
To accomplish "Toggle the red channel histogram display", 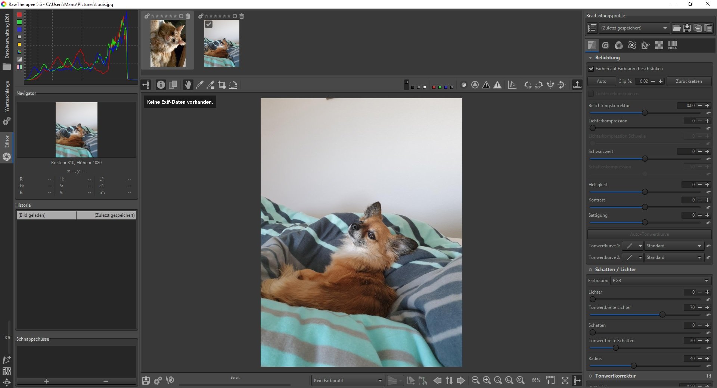I will [19, 15].
